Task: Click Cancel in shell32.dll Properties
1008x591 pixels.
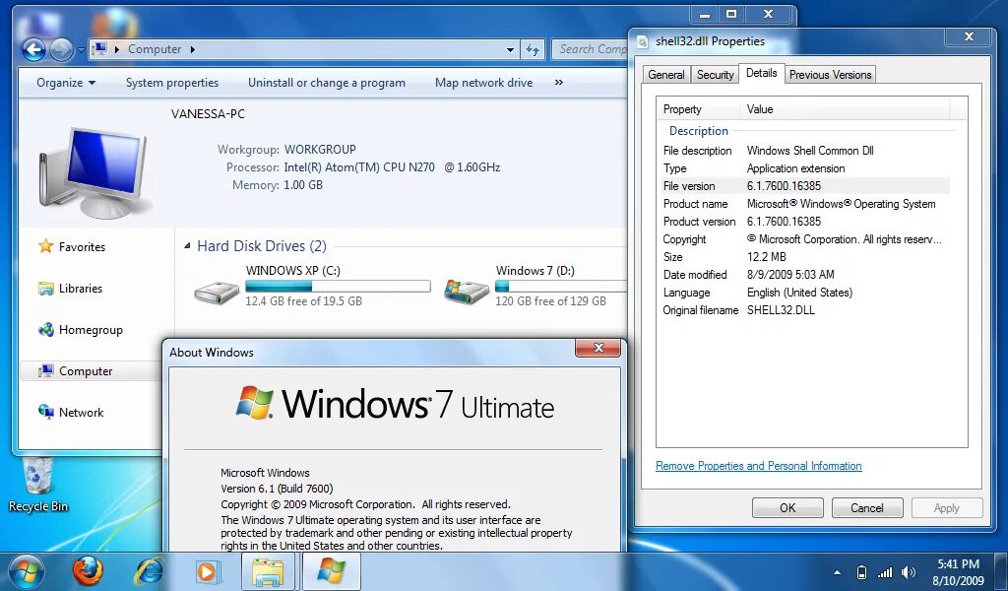Action: [866, 508]
